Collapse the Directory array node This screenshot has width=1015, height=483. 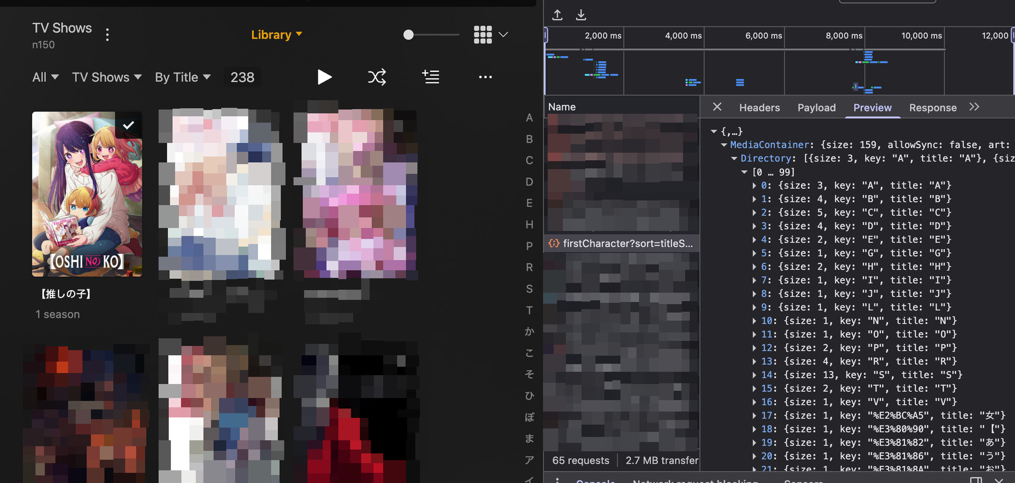(x=734, y=159)
